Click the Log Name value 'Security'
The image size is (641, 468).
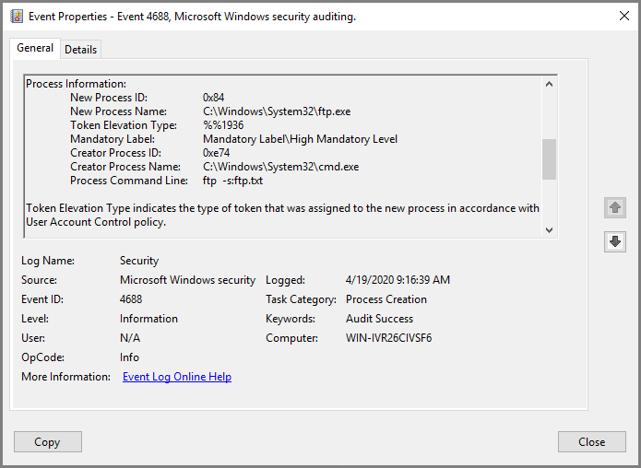pos(139,261)
